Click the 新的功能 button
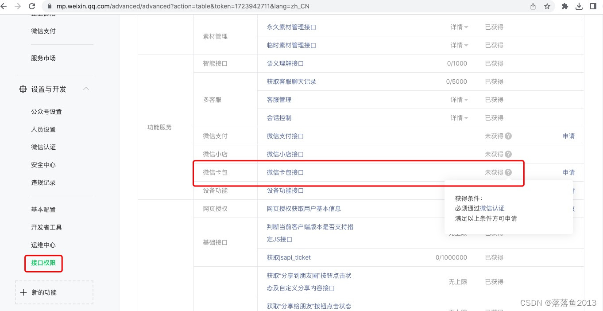Viewport: 603px width, 311px height. (x=54, y=292)
